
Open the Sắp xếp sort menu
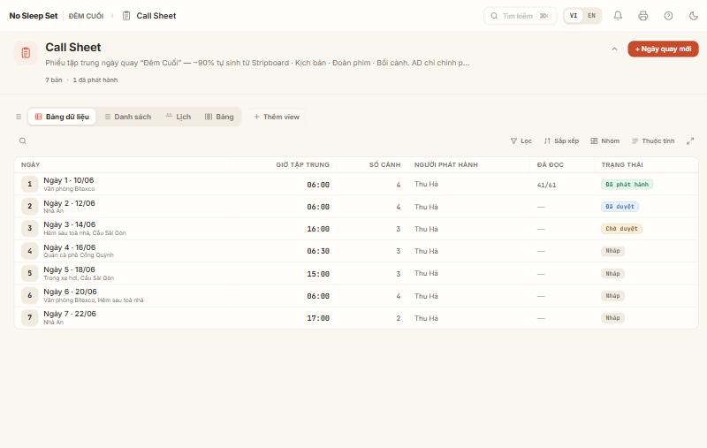pyautogui.click(x=561, y=141)
